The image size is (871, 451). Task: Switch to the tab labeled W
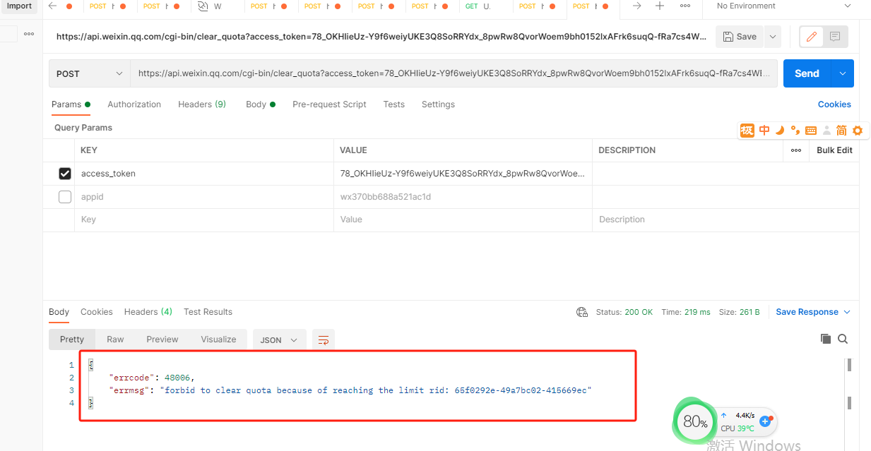pos(210,6)
